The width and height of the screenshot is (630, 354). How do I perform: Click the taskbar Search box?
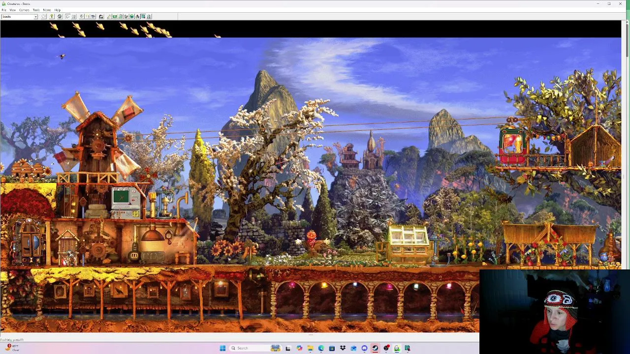click(x=255, y=348)
